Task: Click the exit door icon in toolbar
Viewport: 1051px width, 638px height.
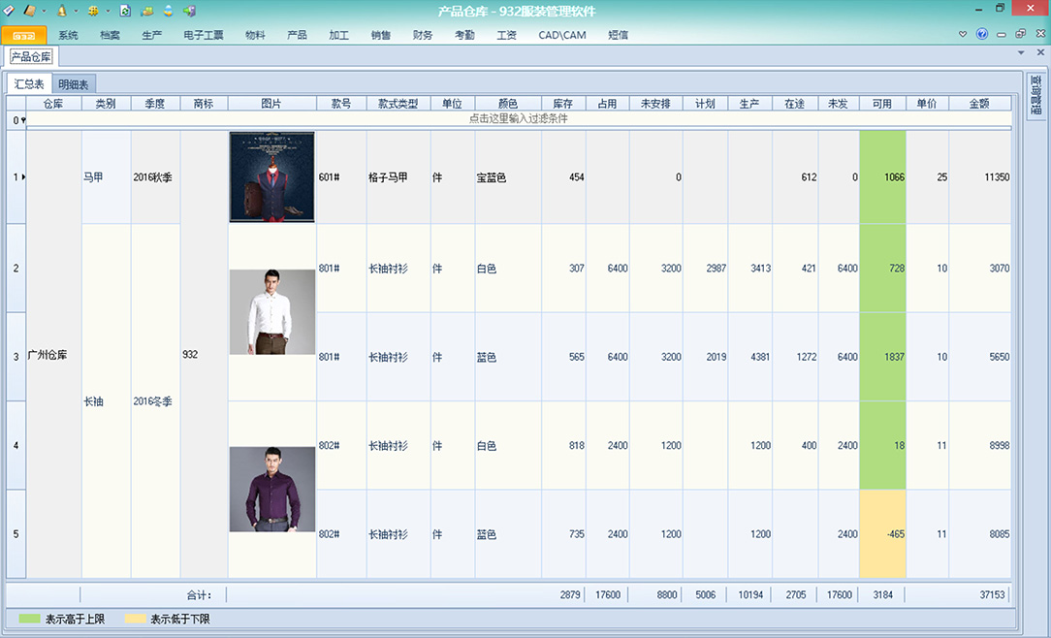Action: pyautogui.click(x=189, y=11)
